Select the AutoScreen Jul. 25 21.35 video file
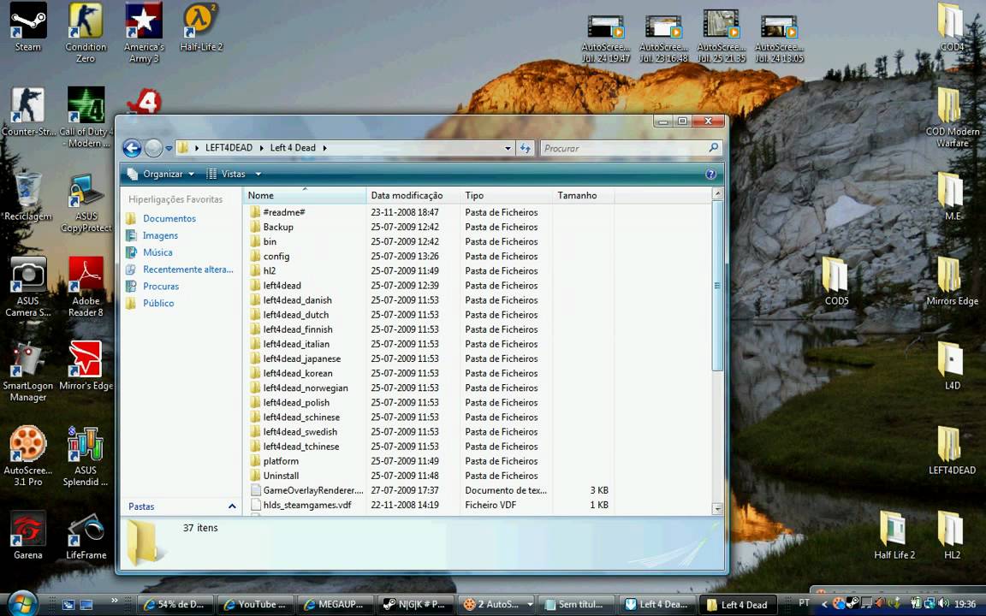This screenshot has height=616, width=986. tap(722, 37)
